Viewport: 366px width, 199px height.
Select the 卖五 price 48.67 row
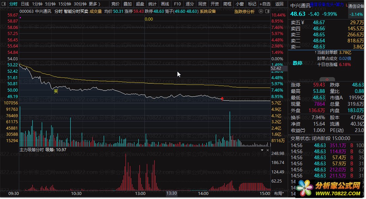(327, 23)
